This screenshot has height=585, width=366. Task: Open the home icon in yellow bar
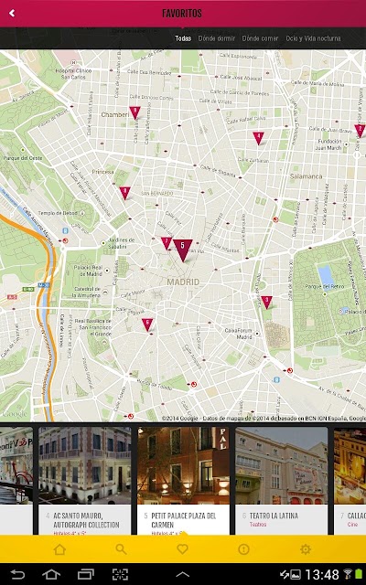tap(59, 549)
